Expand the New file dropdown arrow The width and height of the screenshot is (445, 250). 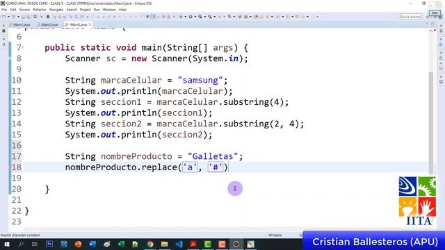pos(8,17)
